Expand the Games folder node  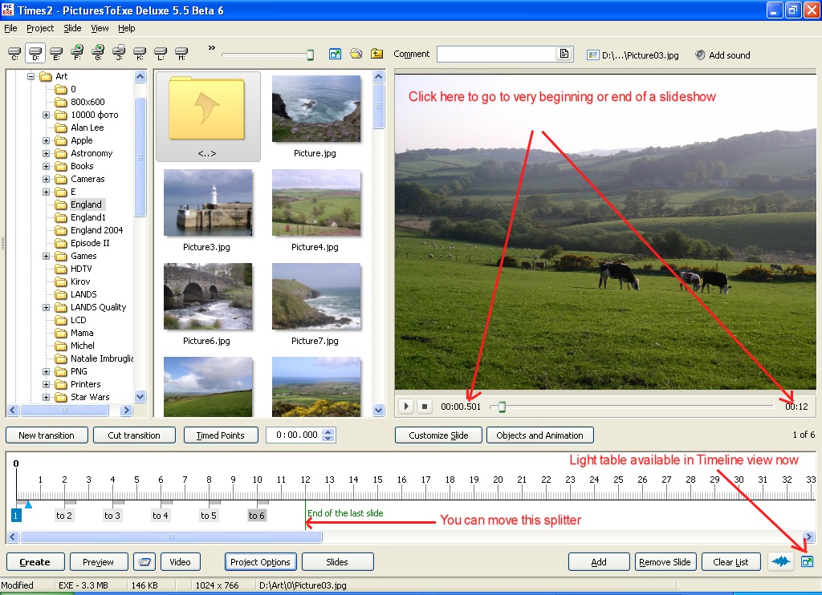pyautogui.click(x=46, y=256)
